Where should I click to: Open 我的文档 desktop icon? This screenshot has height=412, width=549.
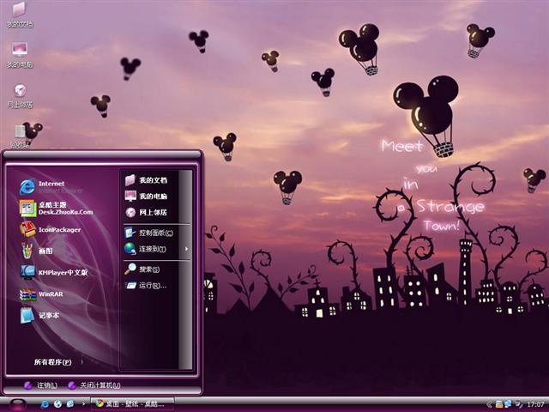coord(20,15)
